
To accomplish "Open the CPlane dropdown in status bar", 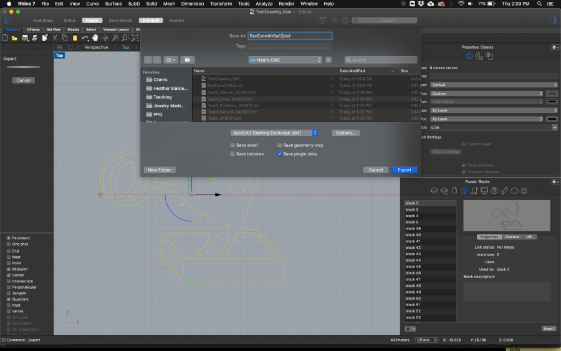I will coord(427,340).
